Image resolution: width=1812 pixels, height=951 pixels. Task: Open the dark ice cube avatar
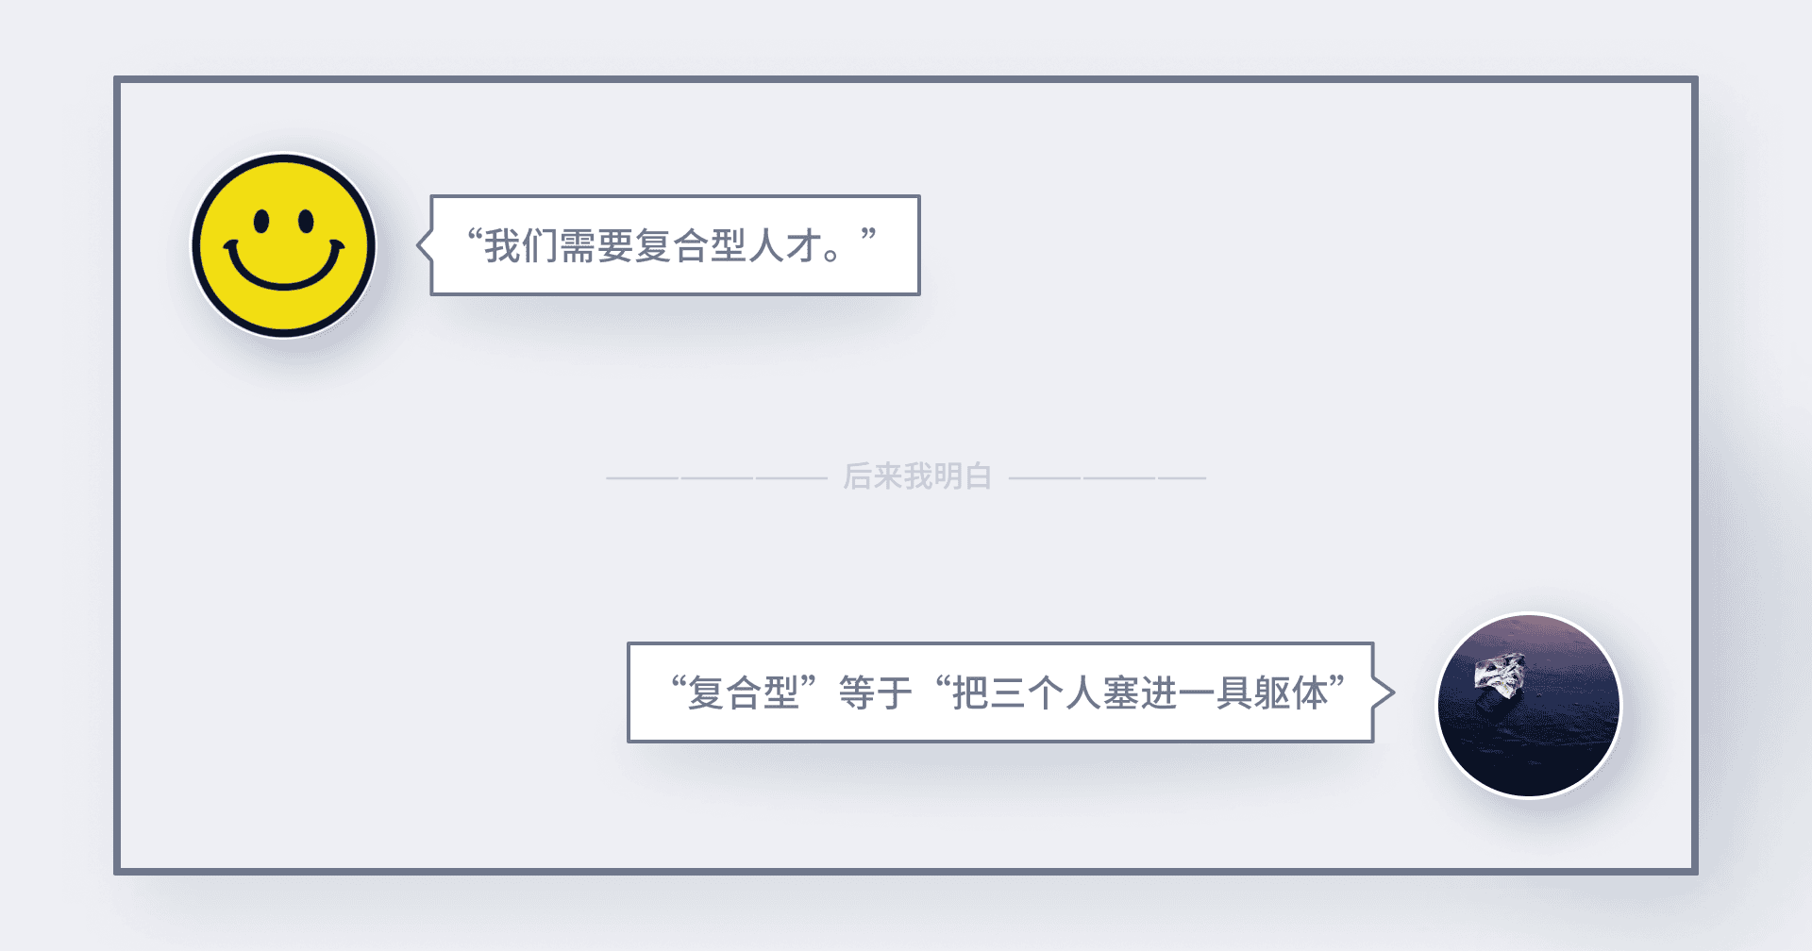pos(1529,706)
